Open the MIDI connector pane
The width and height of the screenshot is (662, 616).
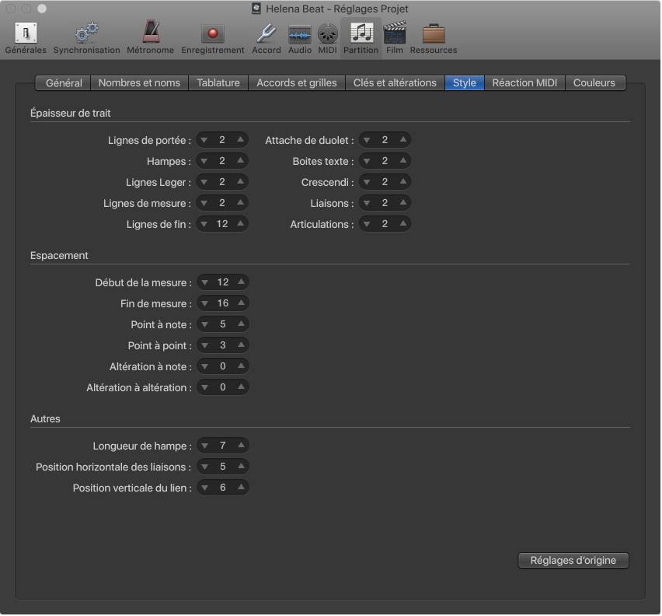[x=328, y=38]
